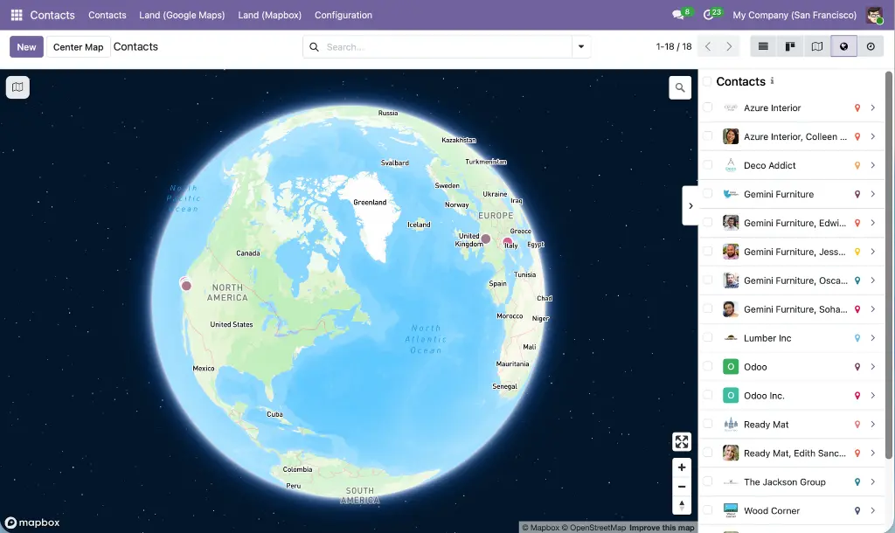This screenshot has height=533, width=895.
Task: Check the Jackson Group checkbox
Action: 708,481
